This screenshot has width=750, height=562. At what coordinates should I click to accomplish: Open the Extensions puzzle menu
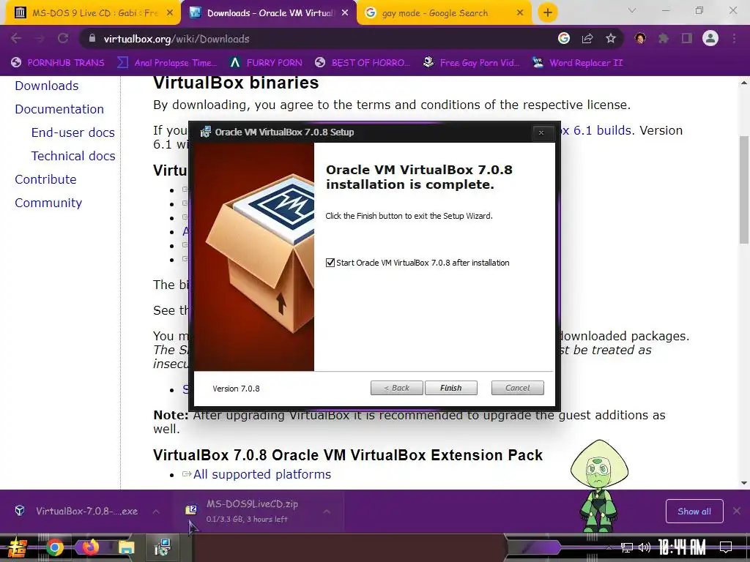664,38
